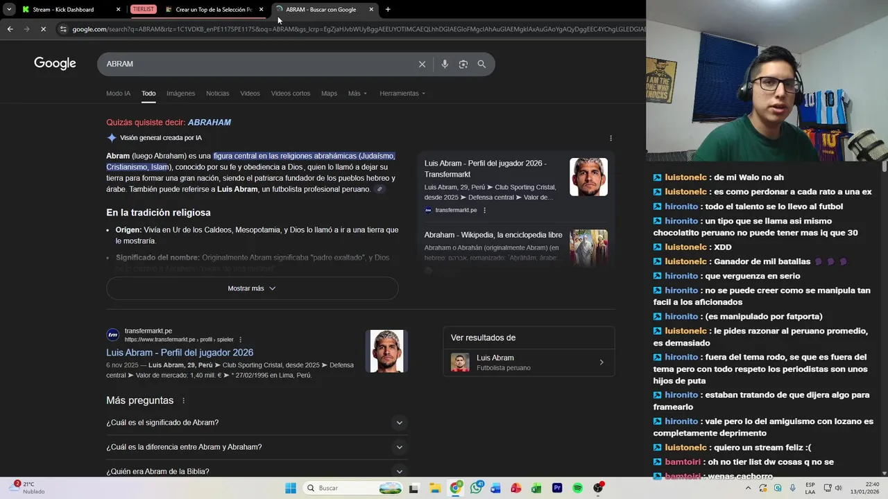Open 'Luis Abram - Perfil del jugador 2026' result
This screenshot has width=888, height=499.
[x=180, y=352]
